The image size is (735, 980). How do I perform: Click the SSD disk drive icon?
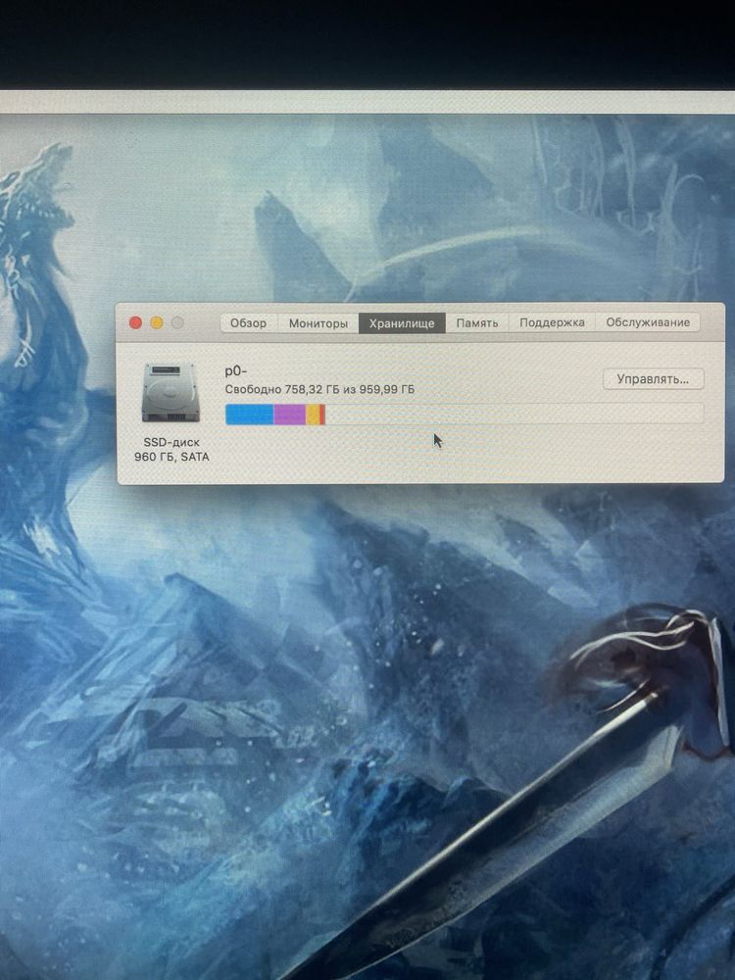pyautogui.click(x=171, y=394)
